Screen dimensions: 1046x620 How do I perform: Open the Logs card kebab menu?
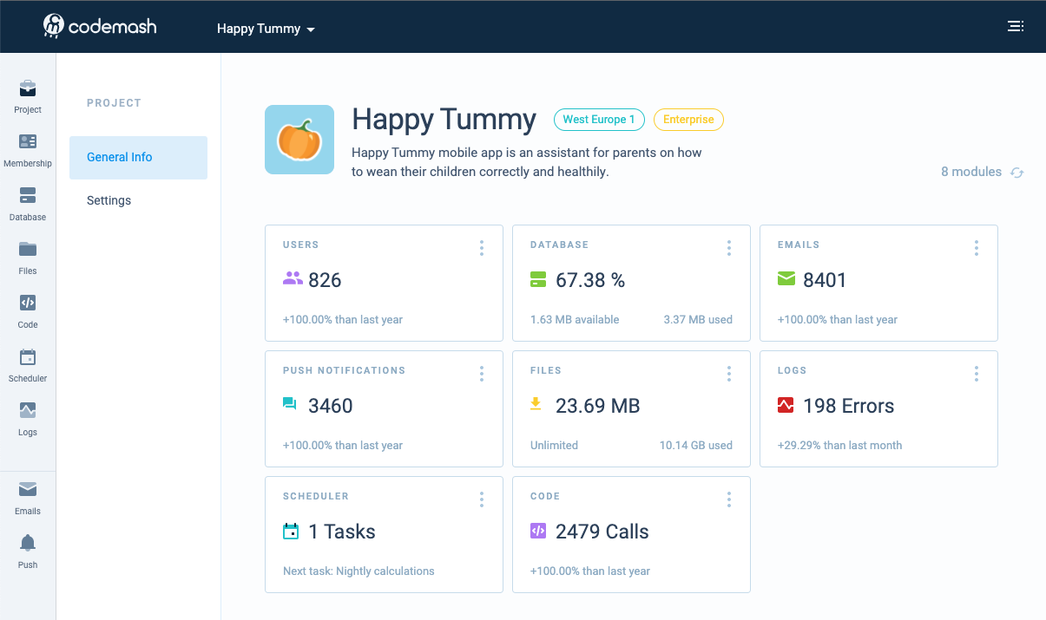point(977,374)
